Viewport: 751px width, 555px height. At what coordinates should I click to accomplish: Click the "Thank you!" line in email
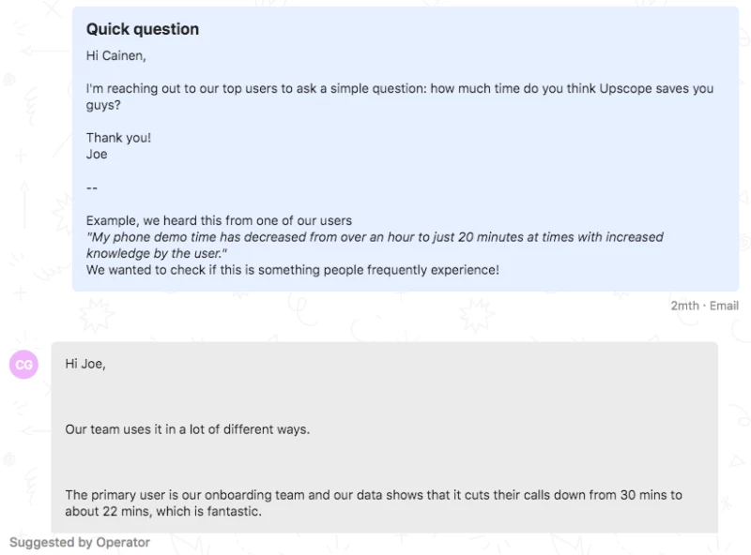pyautogui.click(x=118, y=138)
